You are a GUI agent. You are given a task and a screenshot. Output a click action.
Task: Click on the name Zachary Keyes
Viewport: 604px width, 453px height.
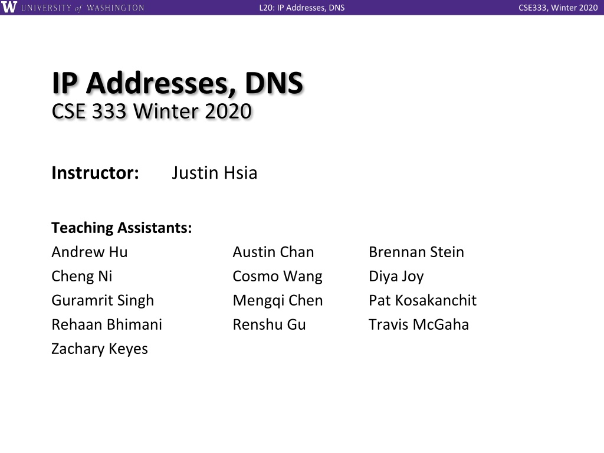coord(99,349)
